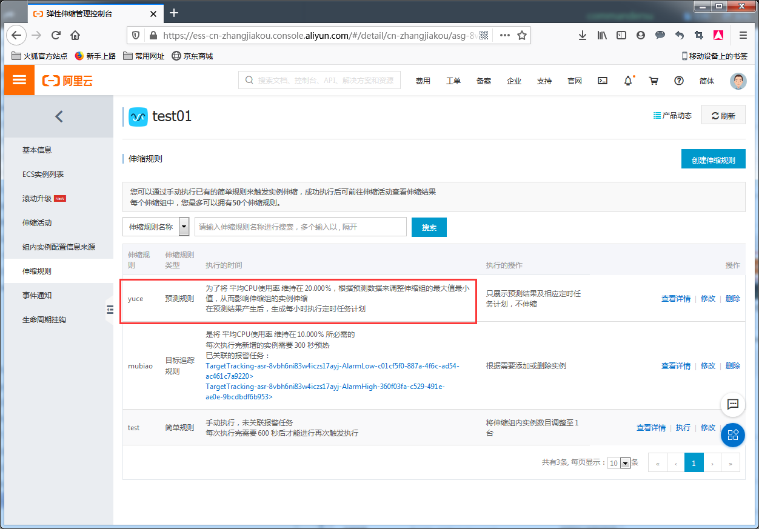Open 查看详情 for the yuce rule
The image size is (759, 529).
point(675,298)
